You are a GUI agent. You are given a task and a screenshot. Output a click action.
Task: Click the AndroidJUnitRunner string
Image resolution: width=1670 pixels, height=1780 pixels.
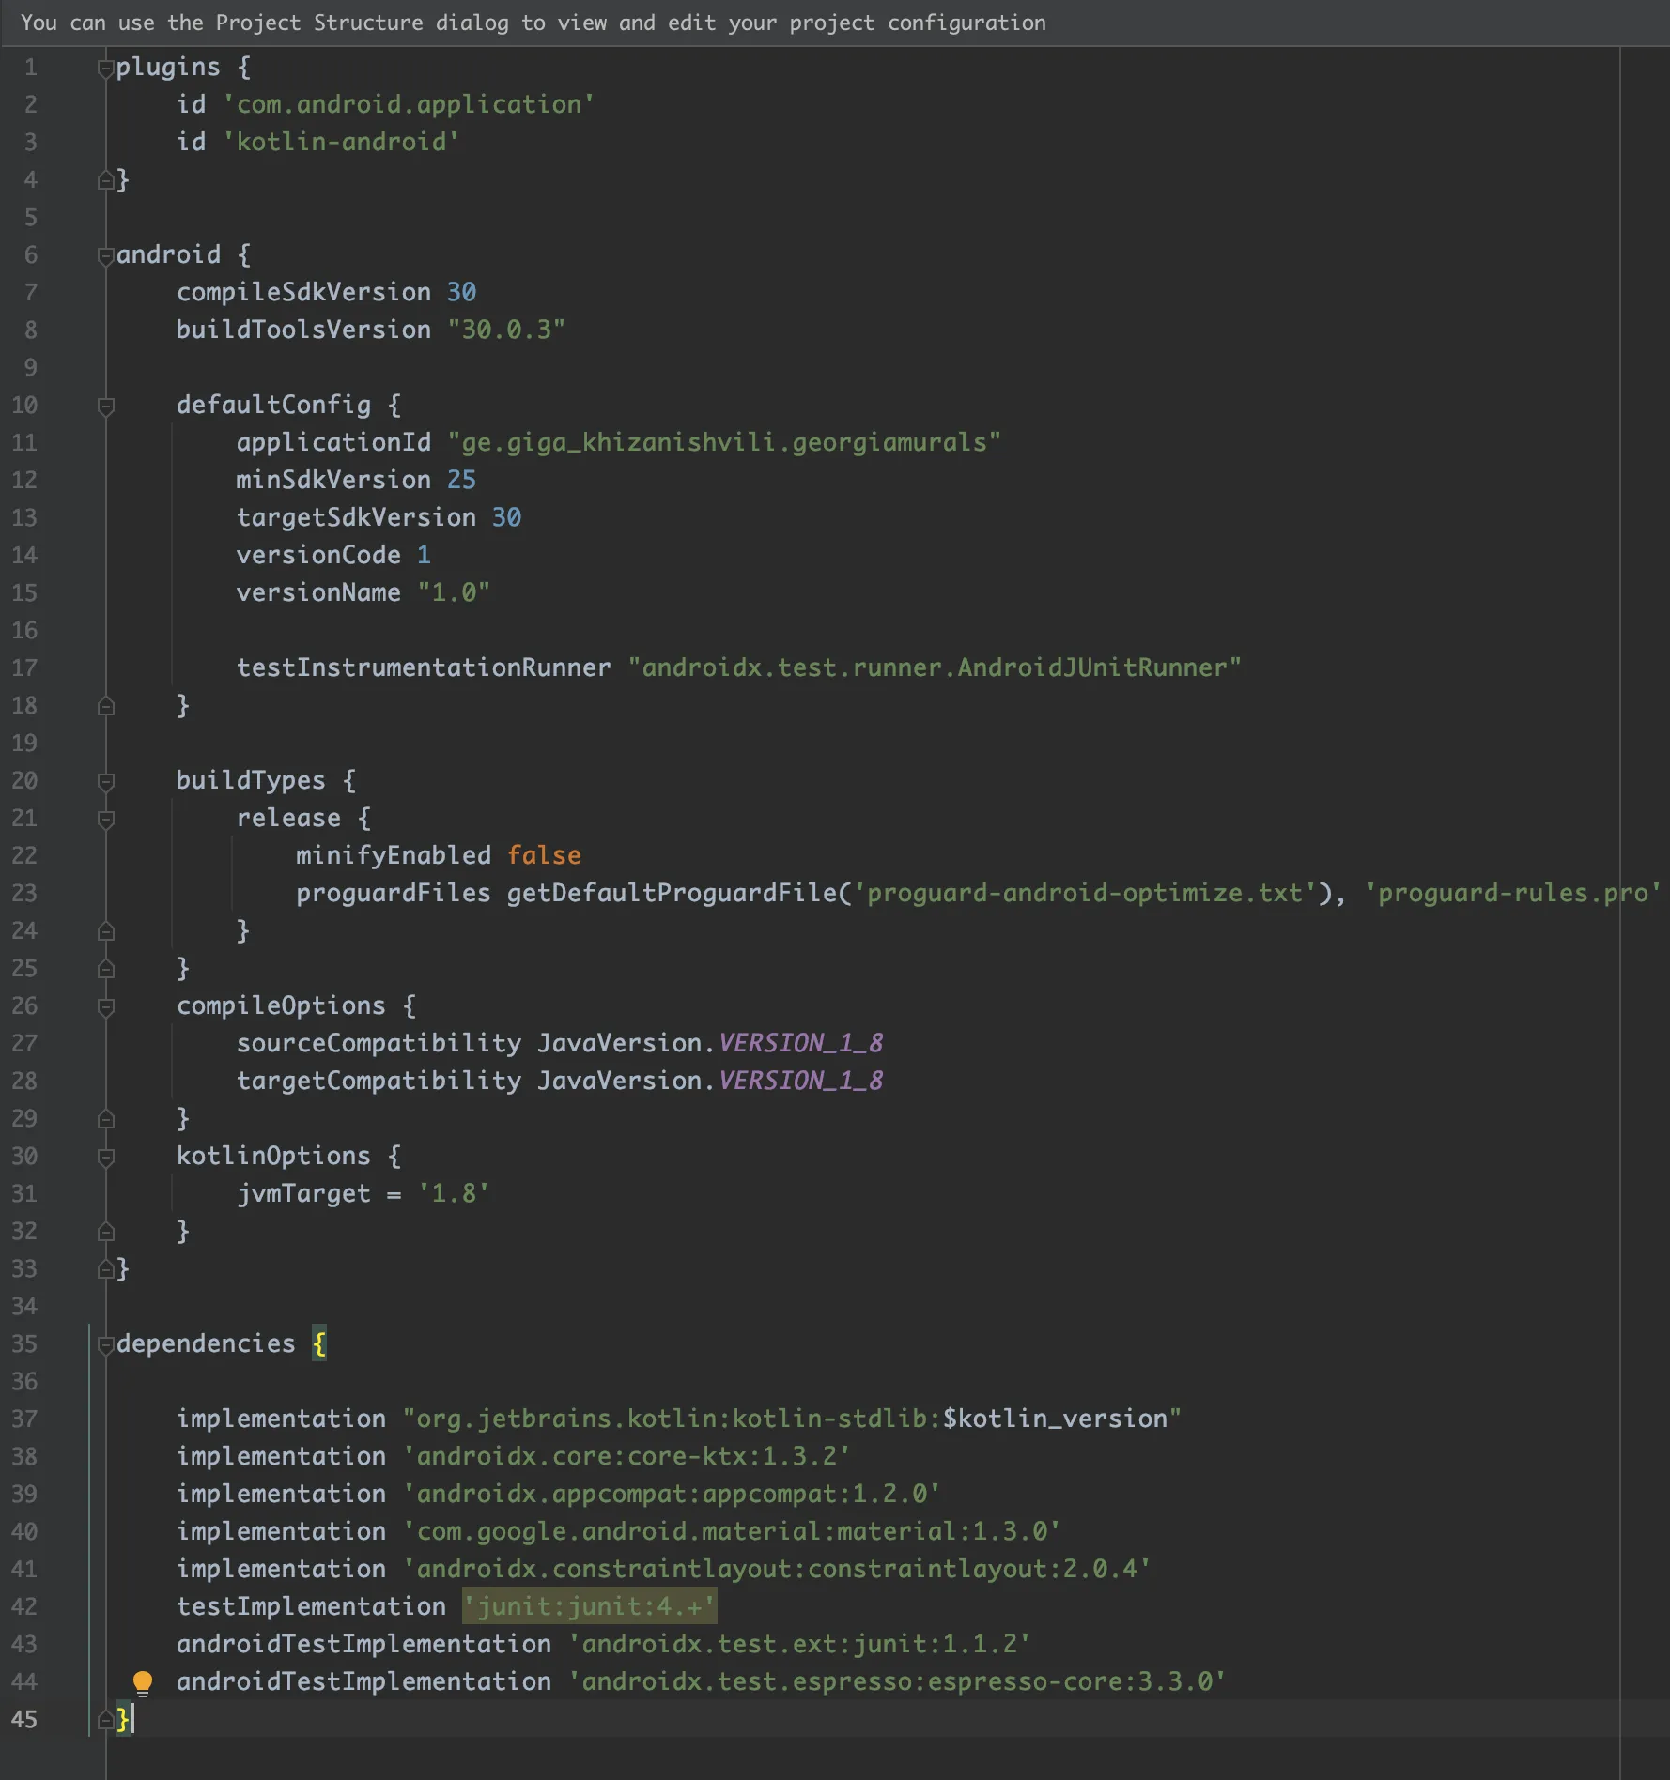coord(935,667)
